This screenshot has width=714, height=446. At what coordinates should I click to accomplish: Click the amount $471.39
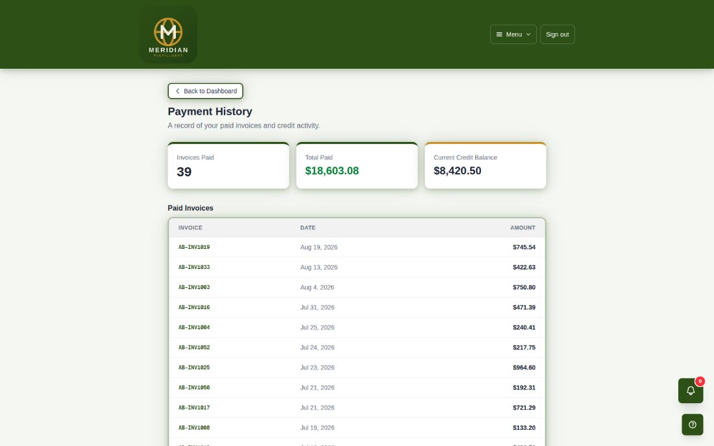point(524,307)
